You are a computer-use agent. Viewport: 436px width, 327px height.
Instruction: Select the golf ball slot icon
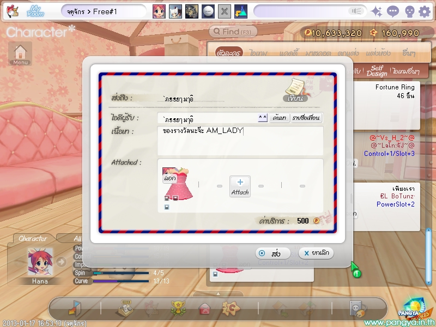208,11
